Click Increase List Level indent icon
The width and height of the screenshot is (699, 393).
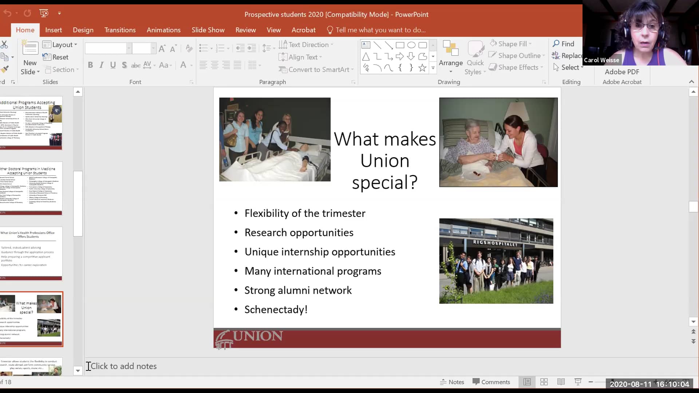coord(252,48)
